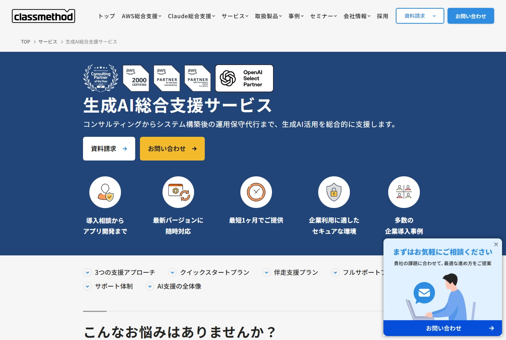Jump to AI支援の全体像 section

coord(174,286)
